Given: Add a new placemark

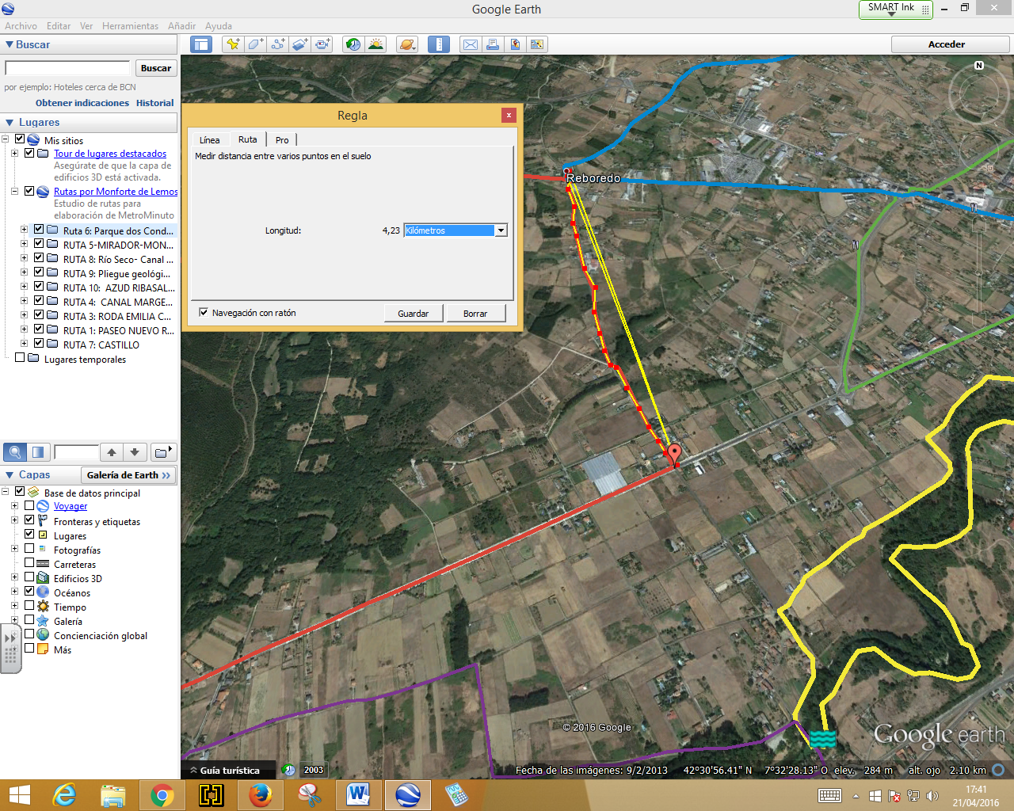Looking at the screenshot, I should point(233,44).
